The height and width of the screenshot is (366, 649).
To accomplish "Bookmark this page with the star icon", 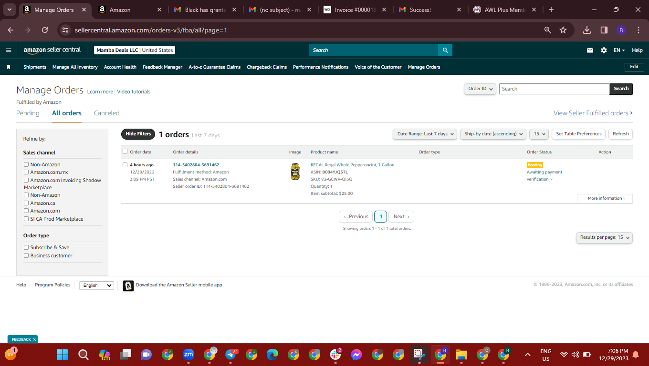I will coord(563,30).
